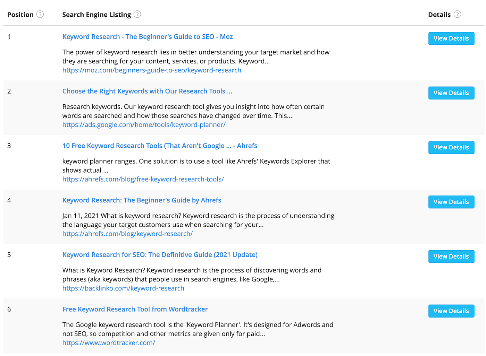Visit the ads.google.com keyword-planner URL
486x356 pixels.
pos(144,125)
